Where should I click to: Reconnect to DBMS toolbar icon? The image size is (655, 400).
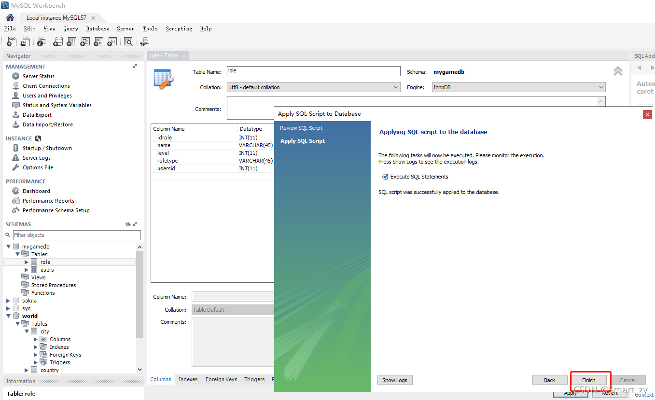pyautogui.click(x=144, y=42)
